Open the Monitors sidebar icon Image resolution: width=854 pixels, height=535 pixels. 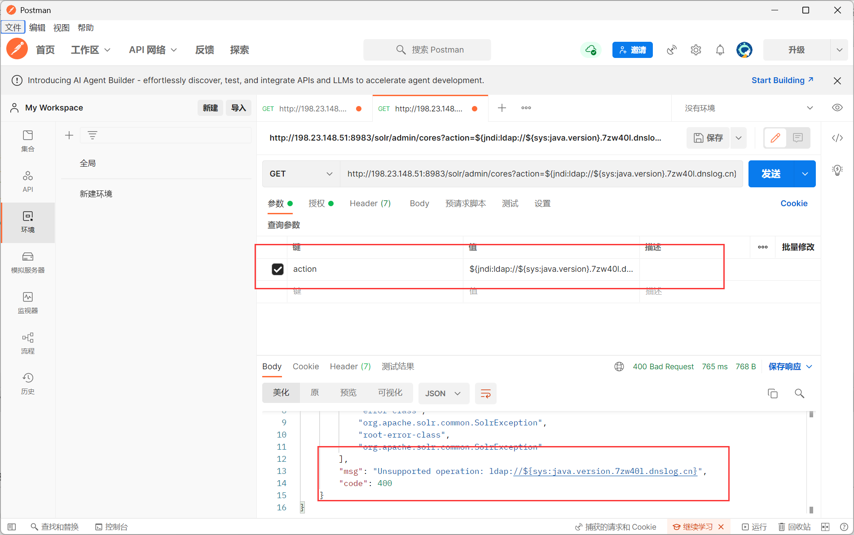pyautogui.click(x=28, y=303)
